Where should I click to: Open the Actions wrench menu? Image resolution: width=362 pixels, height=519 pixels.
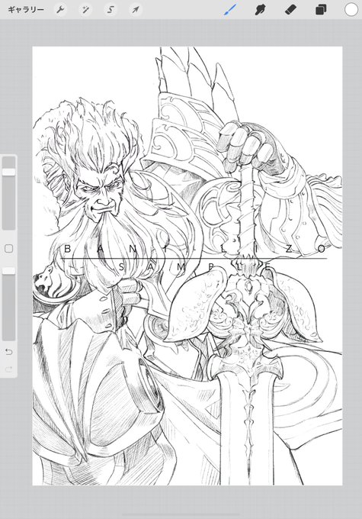click(x=60, y=10)
